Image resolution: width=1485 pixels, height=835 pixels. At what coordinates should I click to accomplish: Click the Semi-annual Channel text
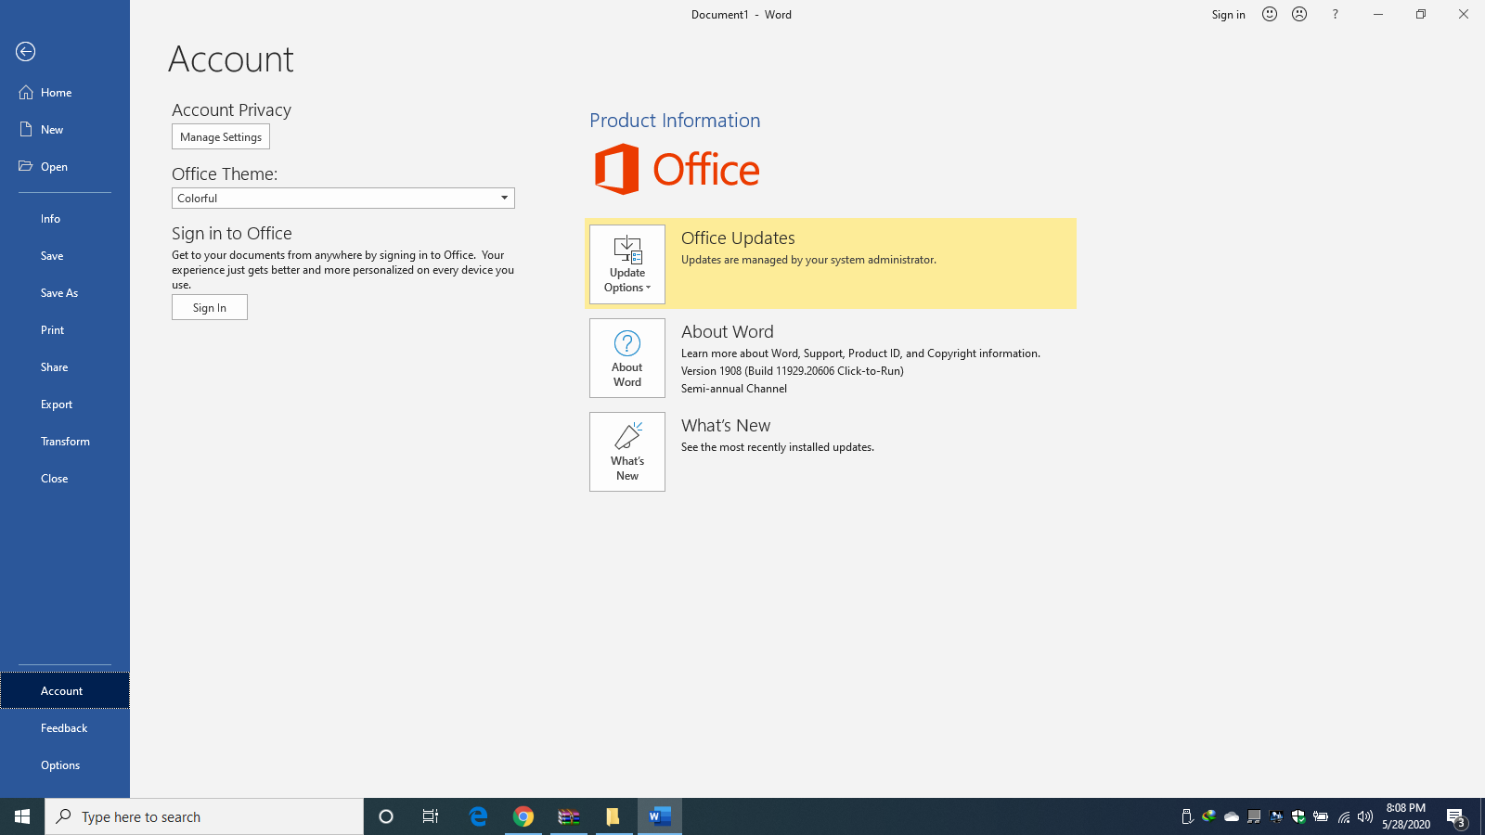(x=734, y=389)
